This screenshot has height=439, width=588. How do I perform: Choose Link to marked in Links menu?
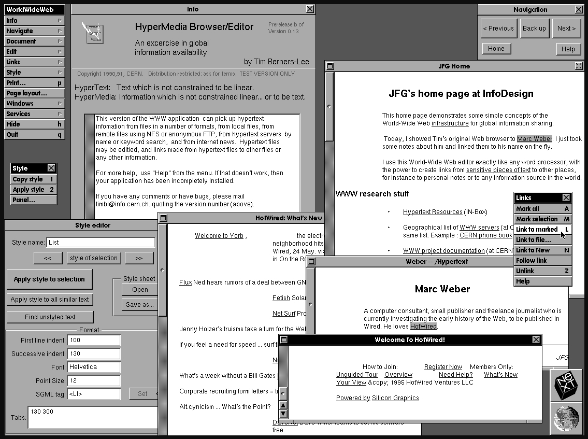coord(542,229)
